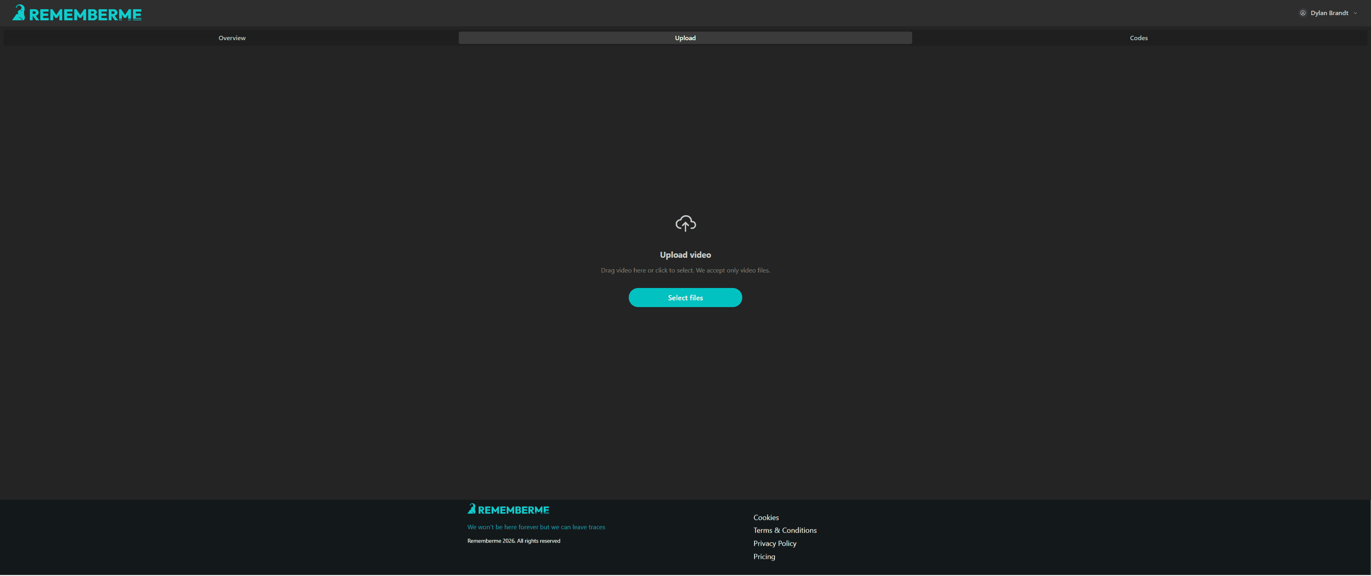Click the REMEMBERME wordmark in the header
The image size is (1371, 576).
(85, 13)
